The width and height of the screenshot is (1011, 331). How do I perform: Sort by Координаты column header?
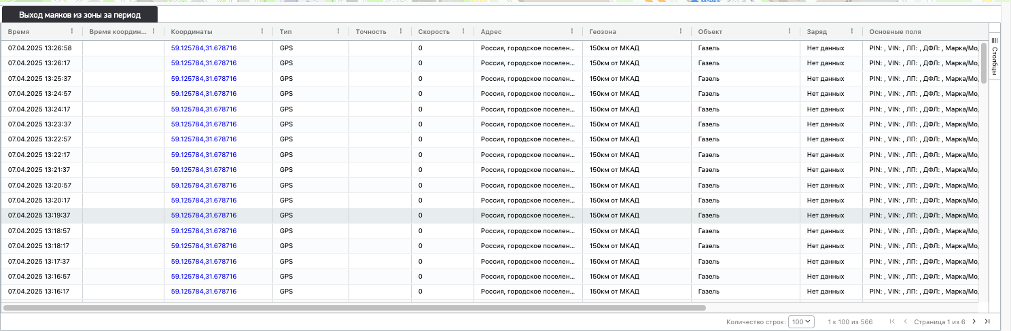point(192,31)
